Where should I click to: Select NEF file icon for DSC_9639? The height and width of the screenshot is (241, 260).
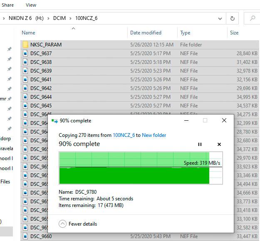(x=25, y=71)
